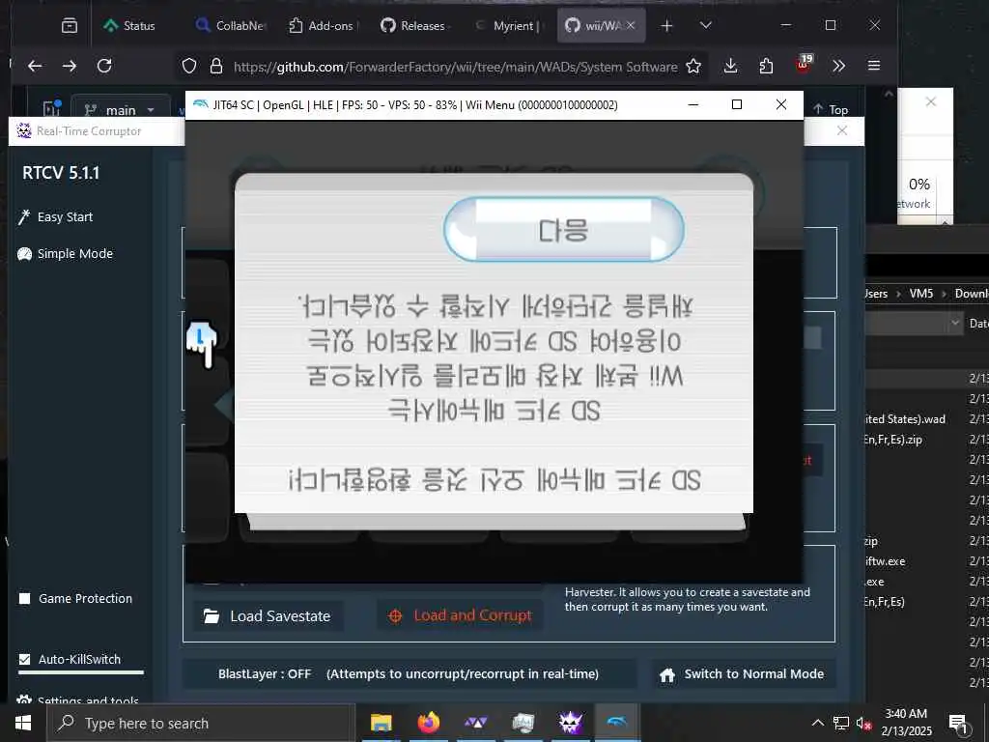Toggle the BlastLayer OFF button
This screenshot has height=742, width=989.
(x=409, y=673)
